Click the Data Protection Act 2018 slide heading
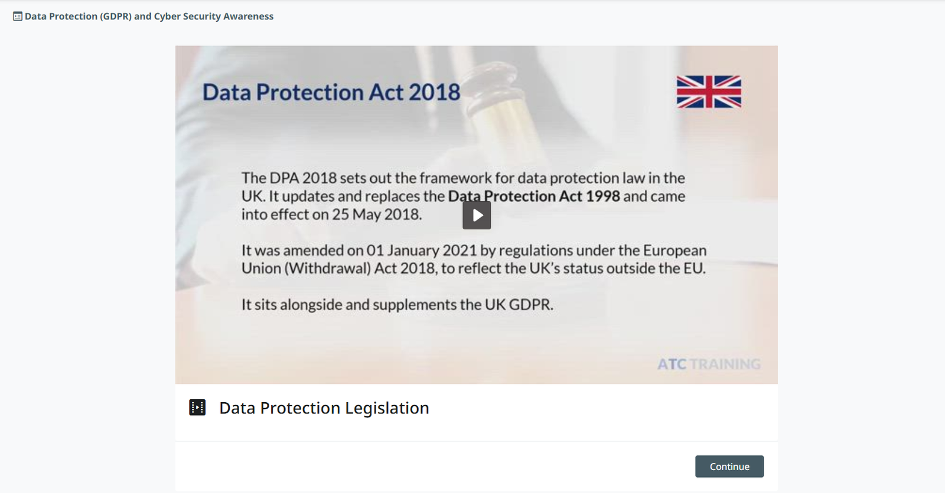The image size is (945, 493). pos(331,93)
